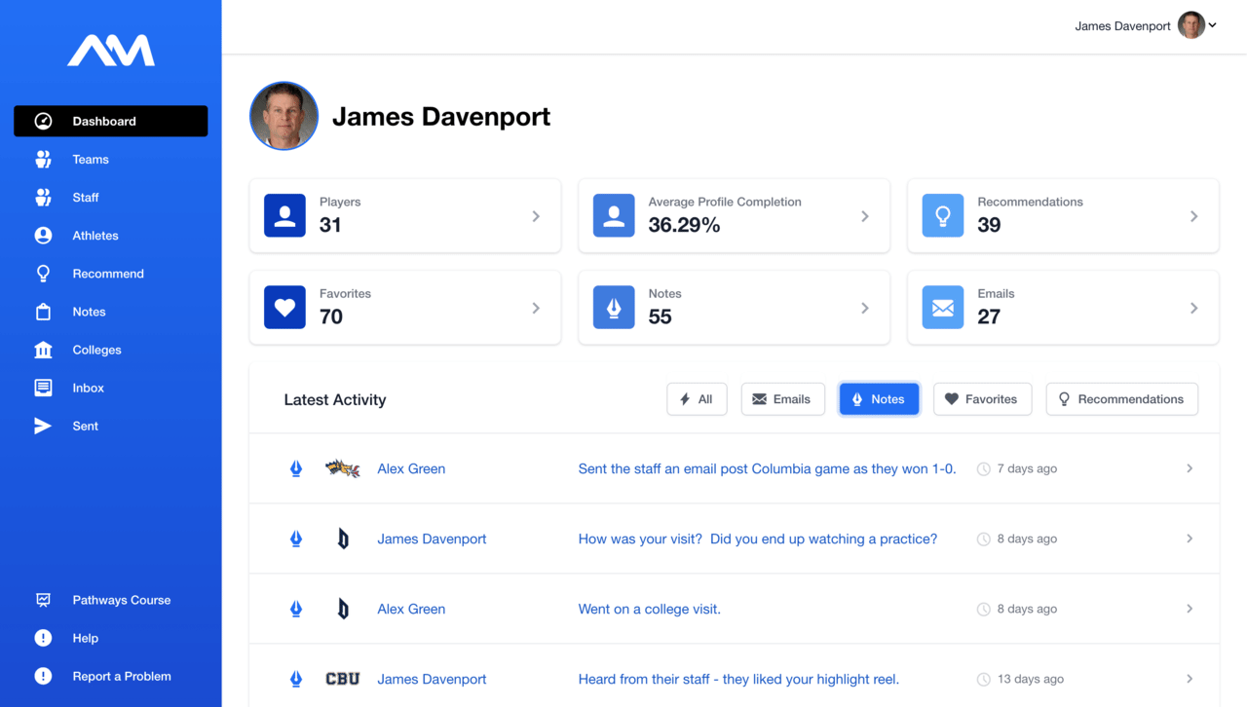
Task: Click the Emails envelope card icon
Action: coord(942,308)
